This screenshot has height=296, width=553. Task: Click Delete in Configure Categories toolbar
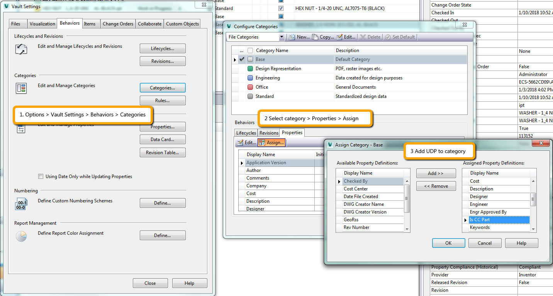(x=370, y=37)
